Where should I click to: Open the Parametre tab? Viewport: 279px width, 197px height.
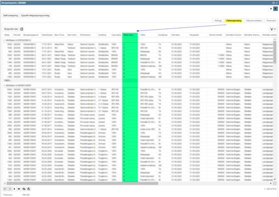(x=271, y=20)
